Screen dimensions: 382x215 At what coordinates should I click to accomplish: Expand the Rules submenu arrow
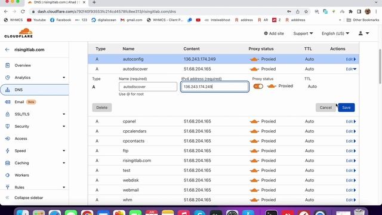click(64, 187)
